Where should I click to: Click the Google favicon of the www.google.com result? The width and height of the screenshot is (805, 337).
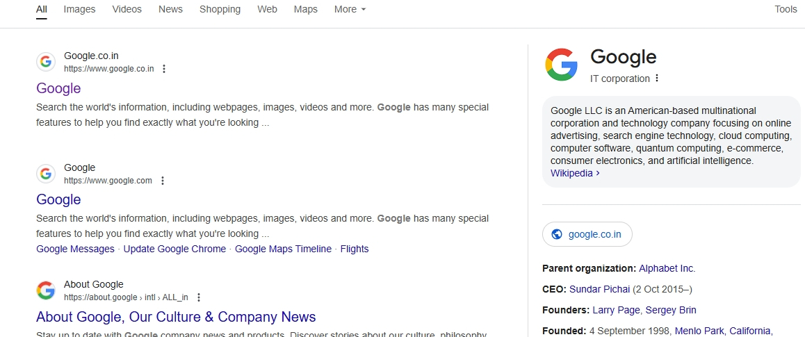pyautogui.click(x=46, y=174)
